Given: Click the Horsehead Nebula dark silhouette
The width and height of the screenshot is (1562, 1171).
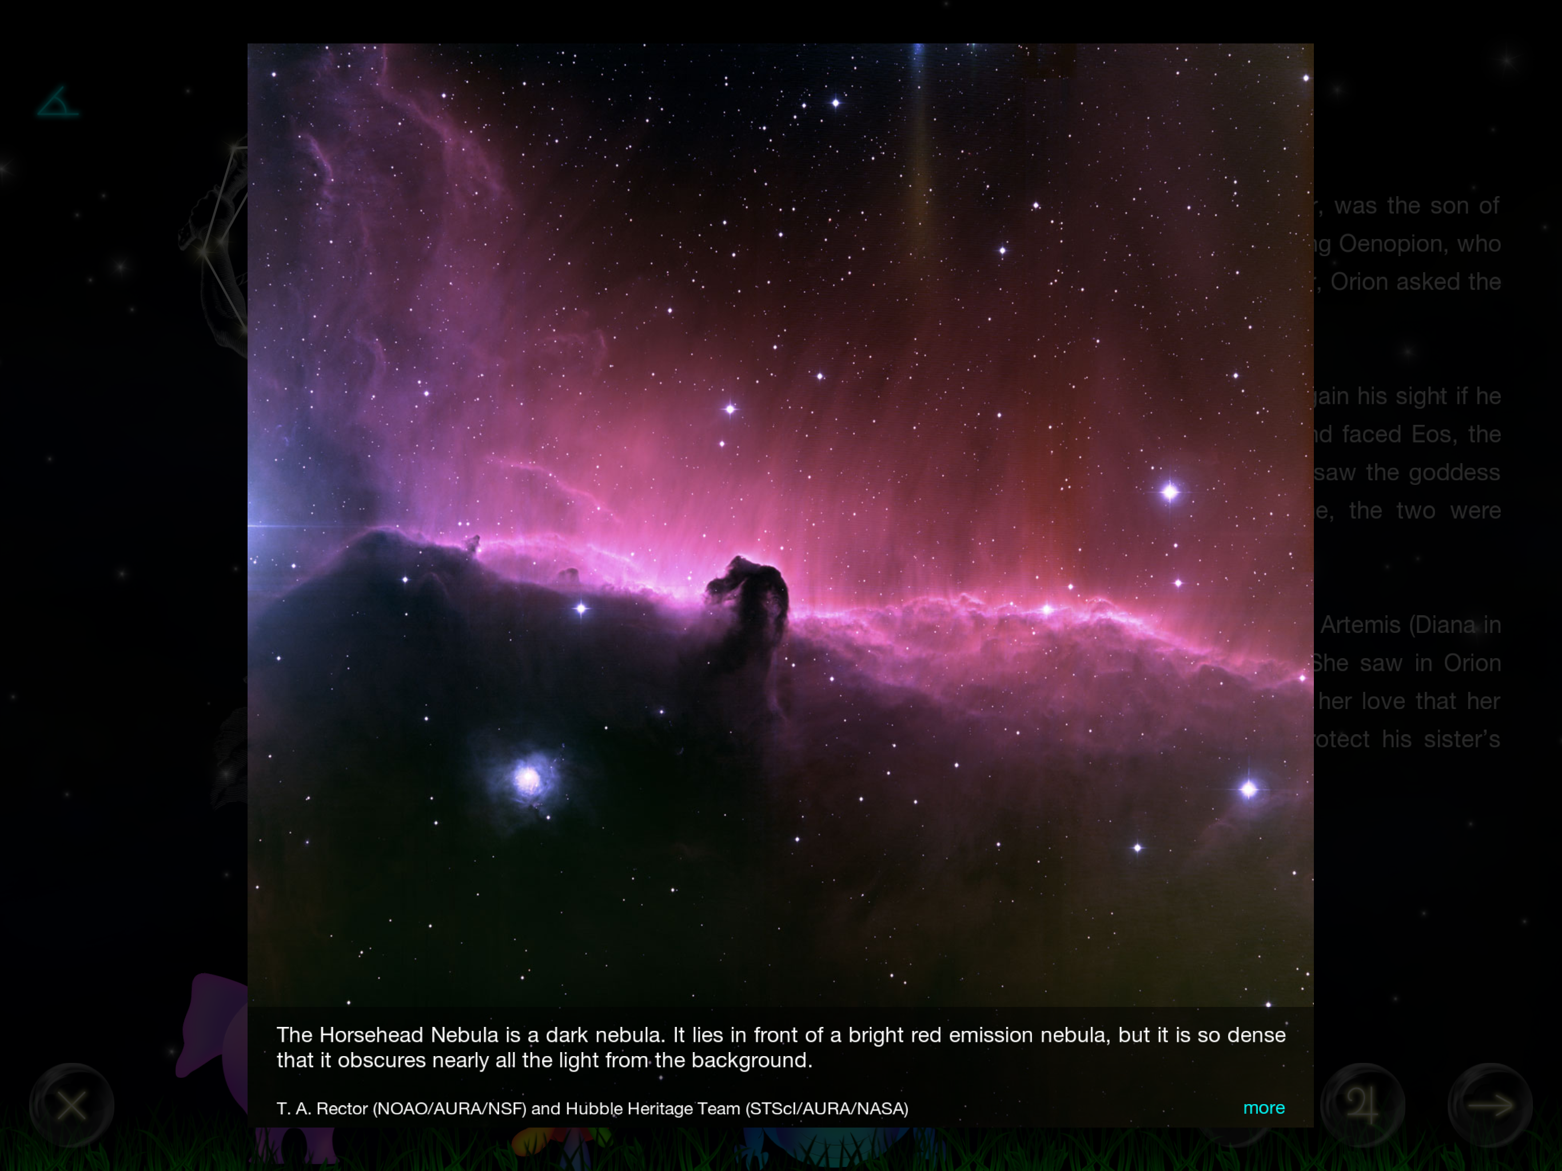Looking at the screenshot, I should click(751, 597).
